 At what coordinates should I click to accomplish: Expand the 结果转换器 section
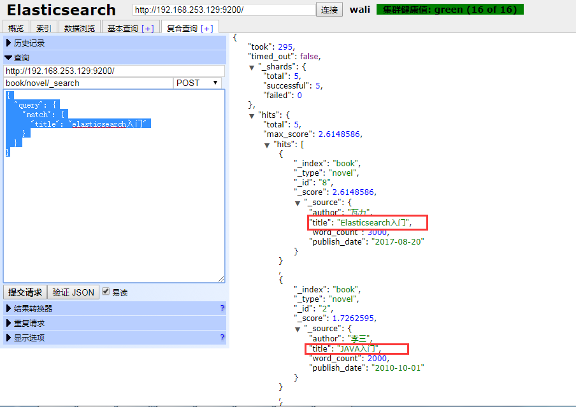click(x=115, y=308)
